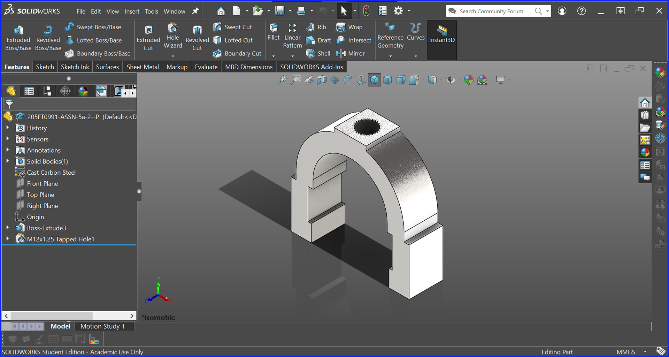
Task: Toggle pin on the menu bar
Action: pos(195,11)
